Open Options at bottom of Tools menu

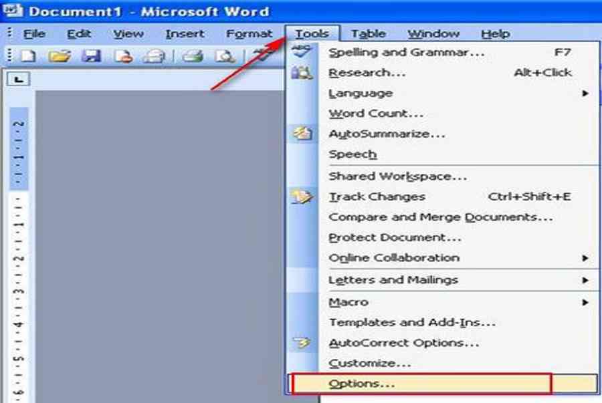point(443,384)
